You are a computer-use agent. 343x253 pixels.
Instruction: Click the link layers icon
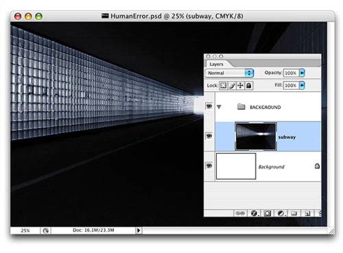[240, 213]
